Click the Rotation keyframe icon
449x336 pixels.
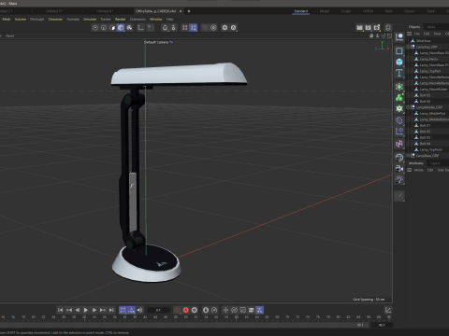pos(234,310)
